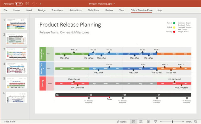Viewport: 201px width, 124px height.
Task: Click the Product Release Planning title
Action: [x=70, y=24]
